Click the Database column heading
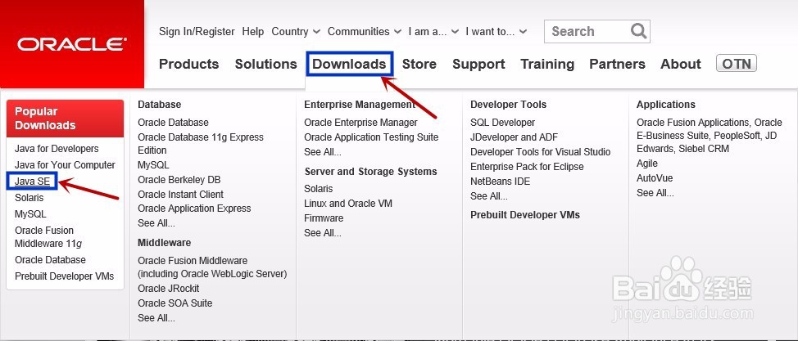Viewport: 798px width, 341px height. tap(159, 105)
